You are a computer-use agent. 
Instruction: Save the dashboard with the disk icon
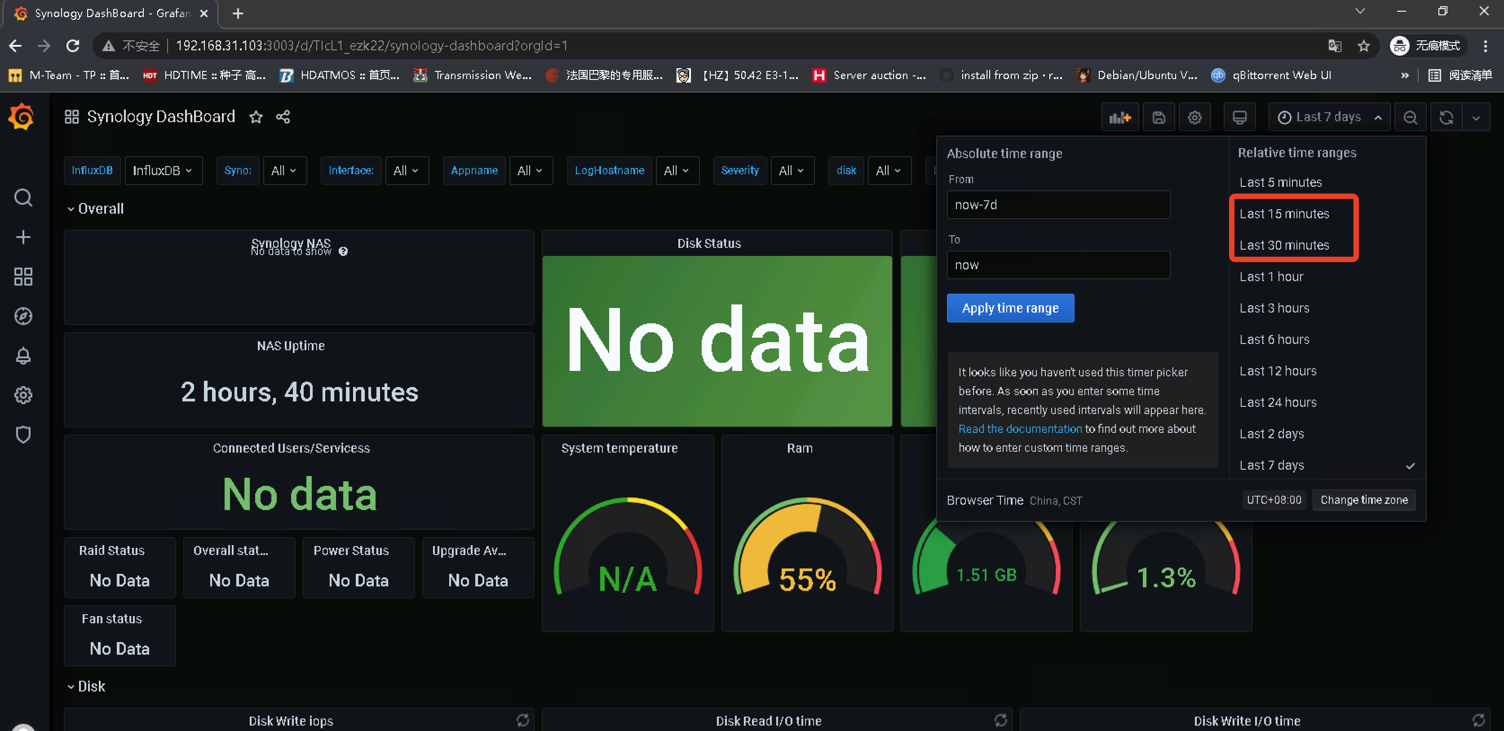[1159, 117]
